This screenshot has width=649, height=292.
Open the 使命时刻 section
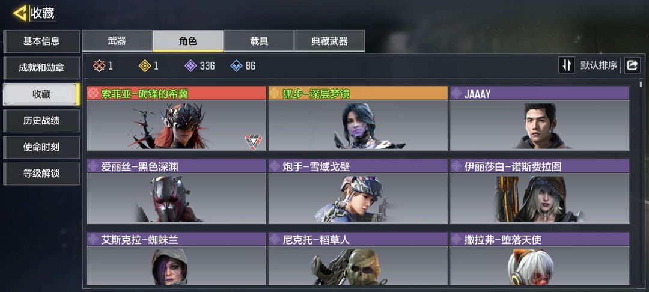click(x=41, y=147)
